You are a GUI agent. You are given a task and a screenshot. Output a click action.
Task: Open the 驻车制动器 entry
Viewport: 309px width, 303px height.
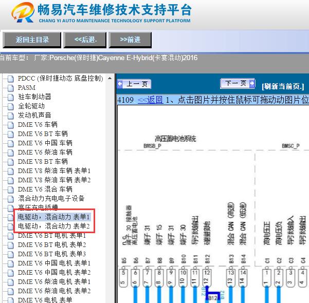click(34, 97)
